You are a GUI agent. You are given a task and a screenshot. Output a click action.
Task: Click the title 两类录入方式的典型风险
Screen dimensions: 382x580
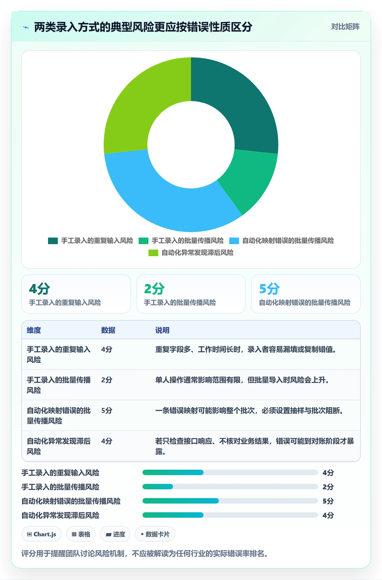[x=143, y=27]
